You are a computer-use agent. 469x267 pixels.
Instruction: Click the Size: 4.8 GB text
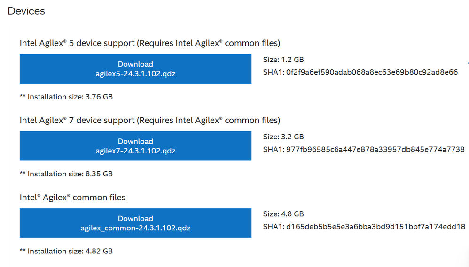[x=283, y=214]
